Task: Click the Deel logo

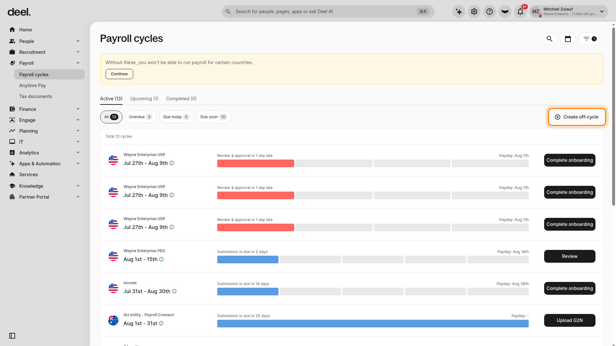Action: (19, 12)
